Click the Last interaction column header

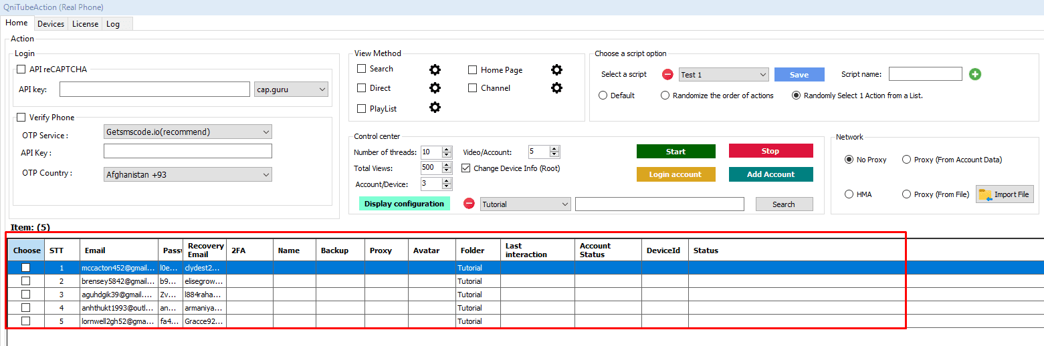coord(537,250)
